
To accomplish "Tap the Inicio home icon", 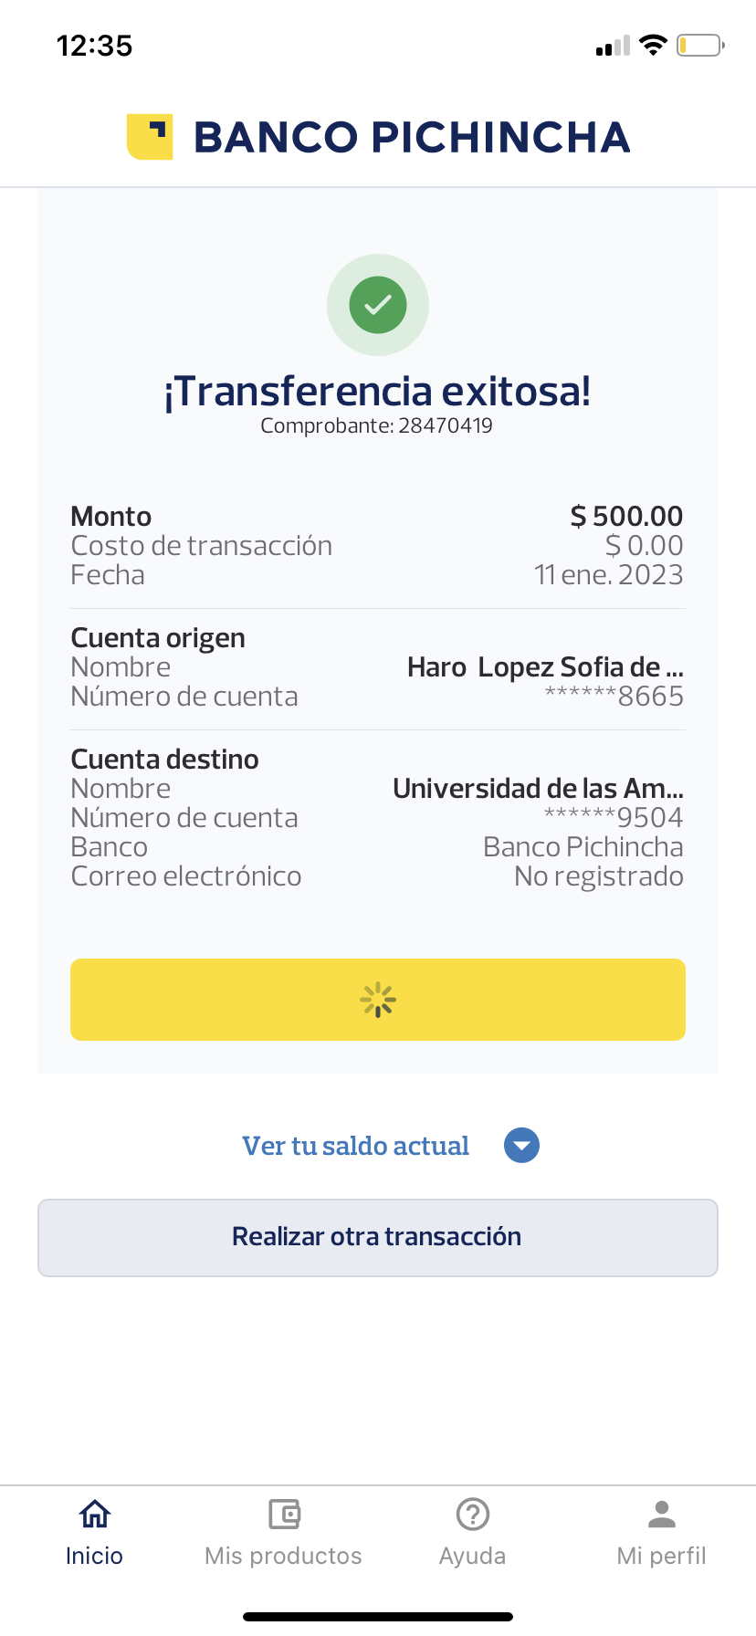I will tap(95, 1514).
